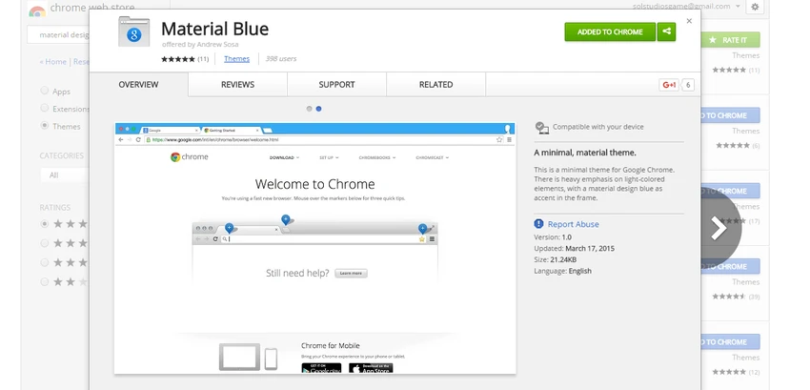
Task: Click the Report Abuse exclamation icon
Action: tap(538, 224)
